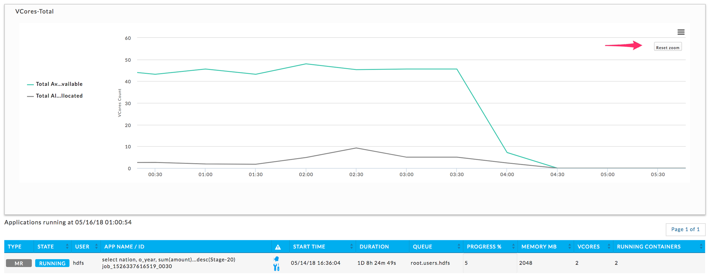The image size is (709, 276).
Task: Click the 60 y-axis label
Action: 128,38
